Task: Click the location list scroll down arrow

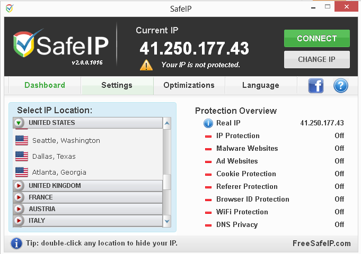Action: (167, 221)
